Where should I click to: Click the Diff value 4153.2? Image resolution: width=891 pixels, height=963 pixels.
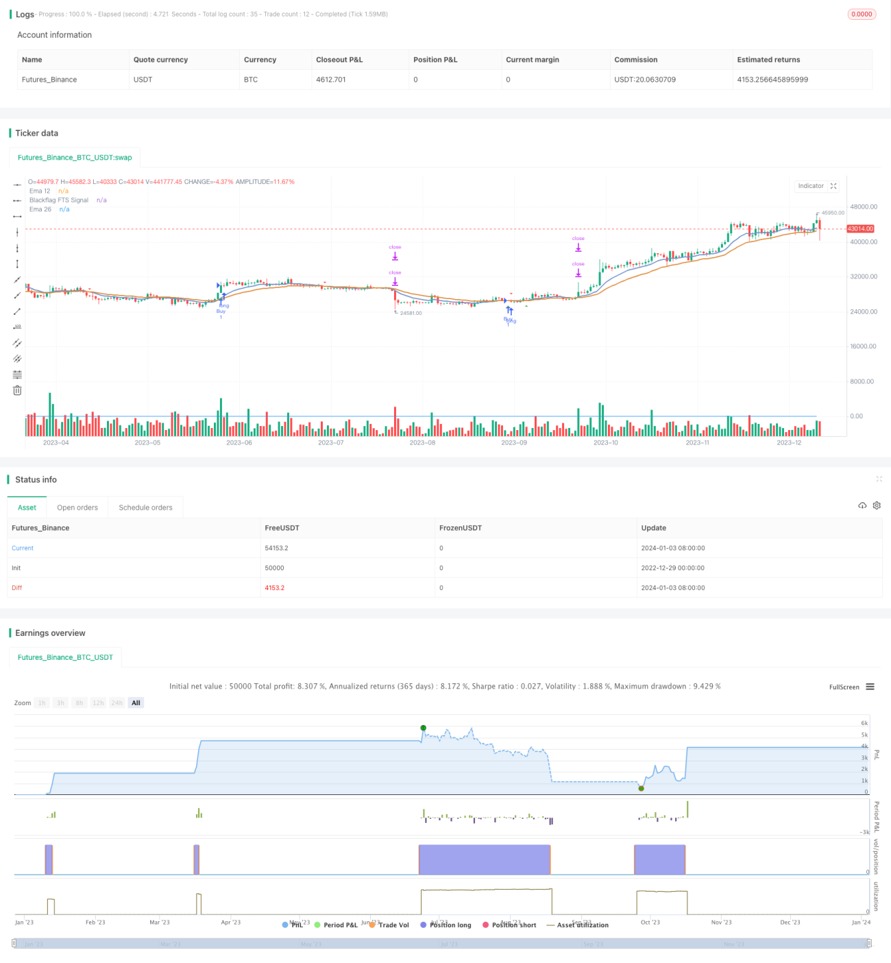coord(274,588)
